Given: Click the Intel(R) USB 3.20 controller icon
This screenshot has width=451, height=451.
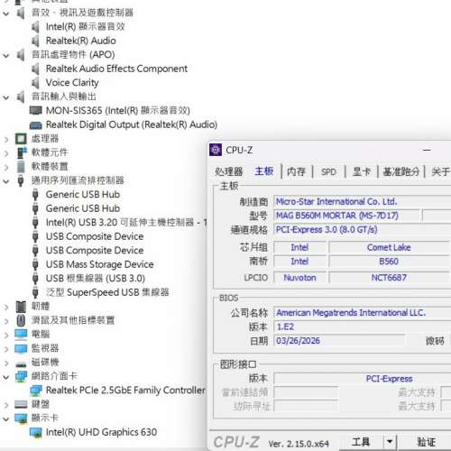Looking at the screenshot, I should click(x=35, y=223).
